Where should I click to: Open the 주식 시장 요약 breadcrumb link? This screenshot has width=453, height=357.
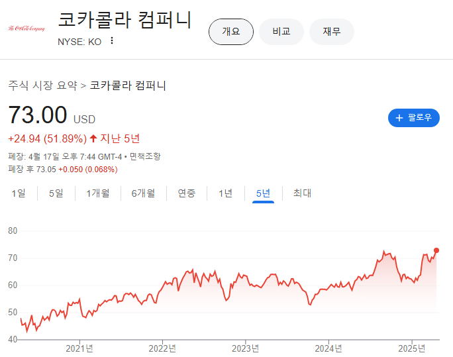43,85
